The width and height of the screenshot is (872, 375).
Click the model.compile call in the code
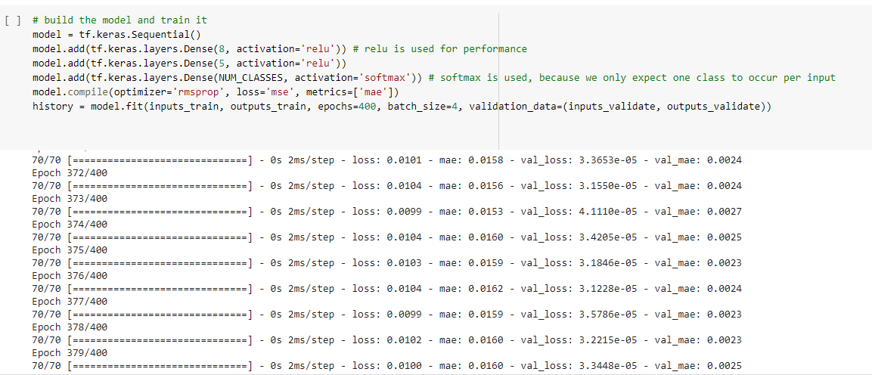coord(66,92)
